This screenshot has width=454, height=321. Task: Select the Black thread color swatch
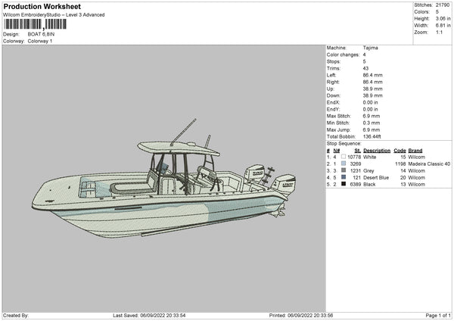(344, 184)
